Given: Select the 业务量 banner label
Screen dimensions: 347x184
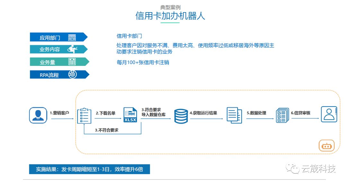Looking at the screenshot, I should coord(47,62).
